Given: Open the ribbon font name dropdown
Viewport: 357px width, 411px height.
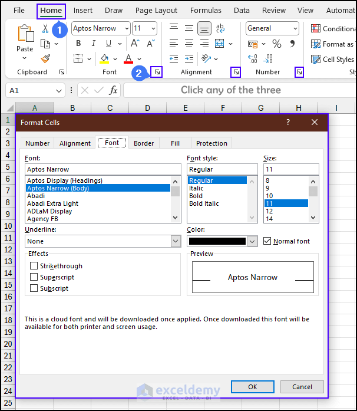Looking at the screenshot, I should tap(127, 28).
